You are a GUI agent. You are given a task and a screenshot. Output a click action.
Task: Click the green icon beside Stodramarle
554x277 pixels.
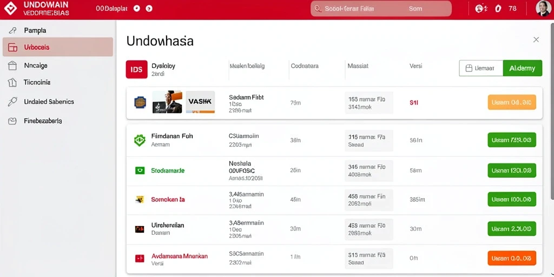pos(140,170)
